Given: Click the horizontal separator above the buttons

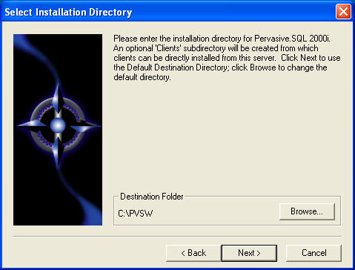Looking at the screenshot, I should [177, 237].
